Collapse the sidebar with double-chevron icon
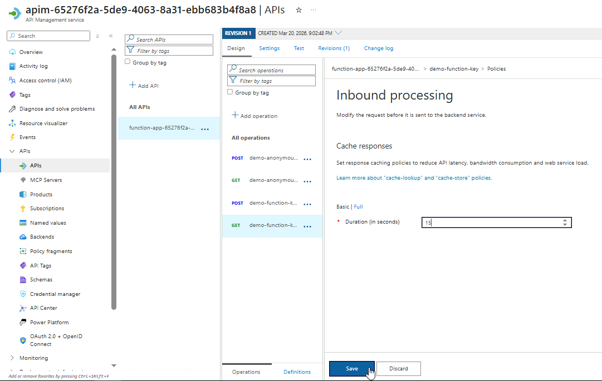This screenshot has width=602, height=381. point(111,36)
